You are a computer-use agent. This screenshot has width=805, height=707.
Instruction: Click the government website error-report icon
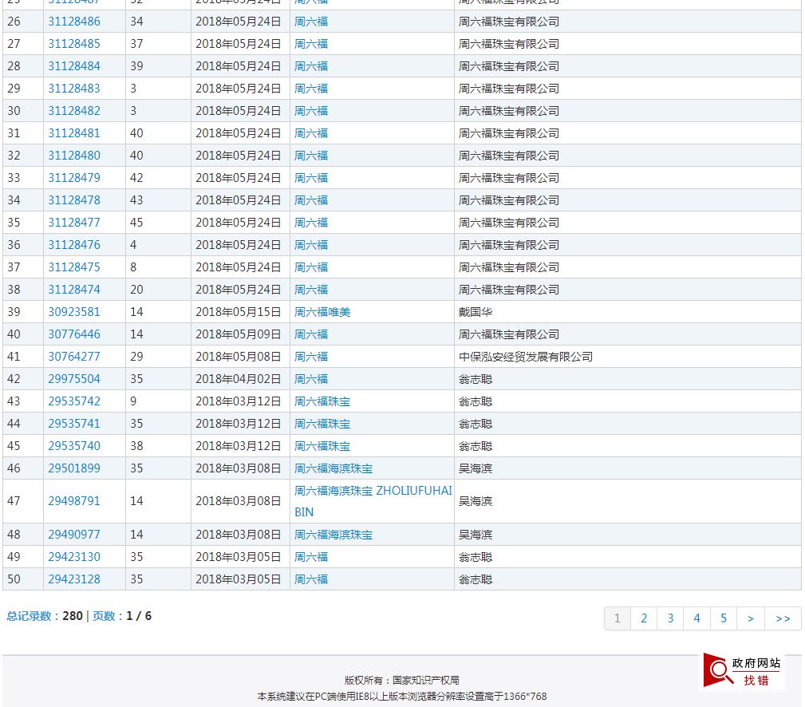click(742, 670)
